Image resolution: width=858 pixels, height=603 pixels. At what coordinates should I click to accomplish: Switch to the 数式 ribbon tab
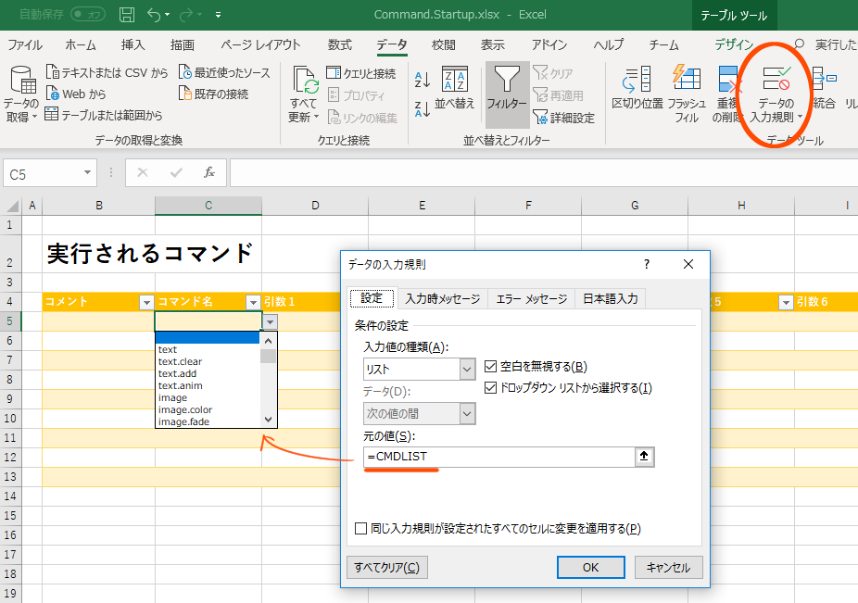[x=339, y=44]
